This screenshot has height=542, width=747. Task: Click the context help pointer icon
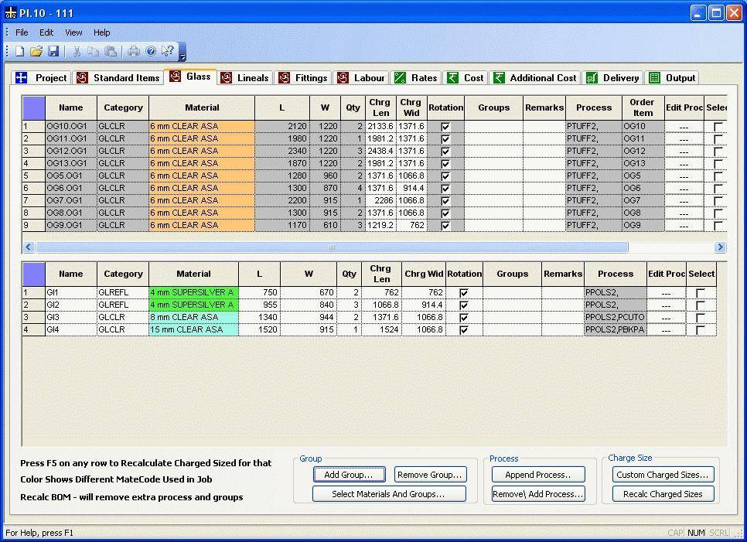tap(168, 51)
